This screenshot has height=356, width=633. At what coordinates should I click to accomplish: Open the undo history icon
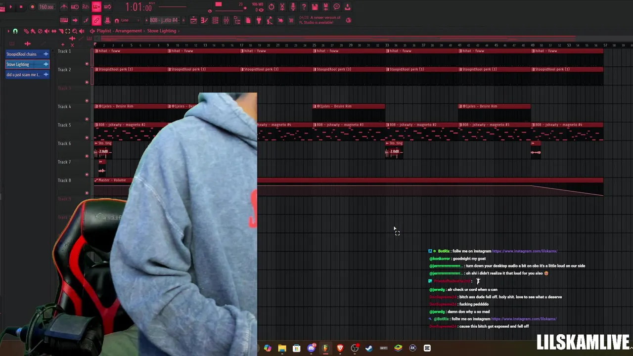(x=271, y=7)
